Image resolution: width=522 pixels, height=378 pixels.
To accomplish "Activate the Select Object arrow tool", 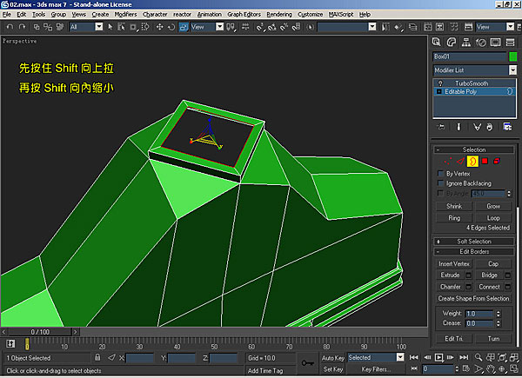I will point(110,27).
